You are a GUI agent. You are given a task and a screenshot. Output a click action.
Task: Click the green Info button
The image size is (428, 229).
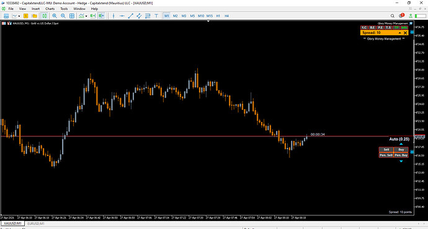[404, 27]
